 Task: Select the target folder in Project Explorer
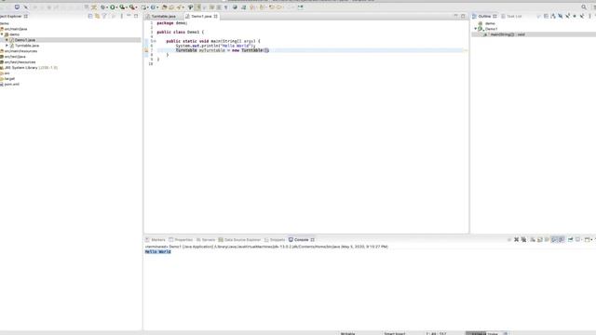tap(9, 78)
